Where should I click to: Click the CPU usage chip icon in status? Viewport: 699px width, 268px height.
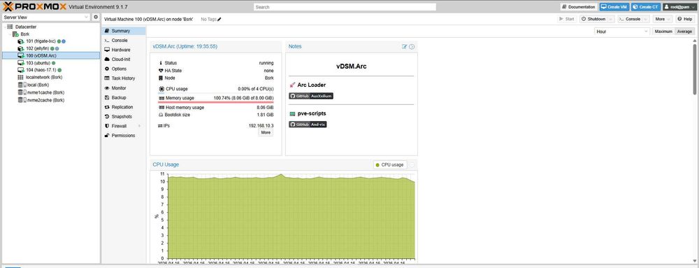click(161, 89)
